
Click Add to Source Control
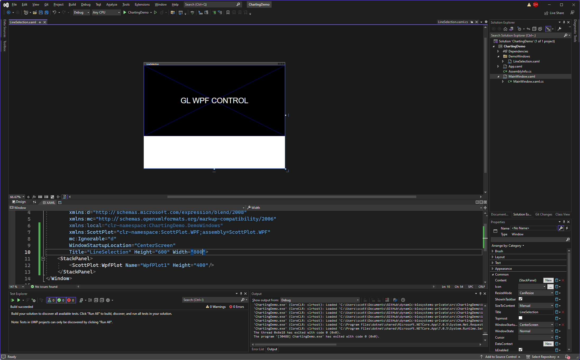tap(500, 357)
